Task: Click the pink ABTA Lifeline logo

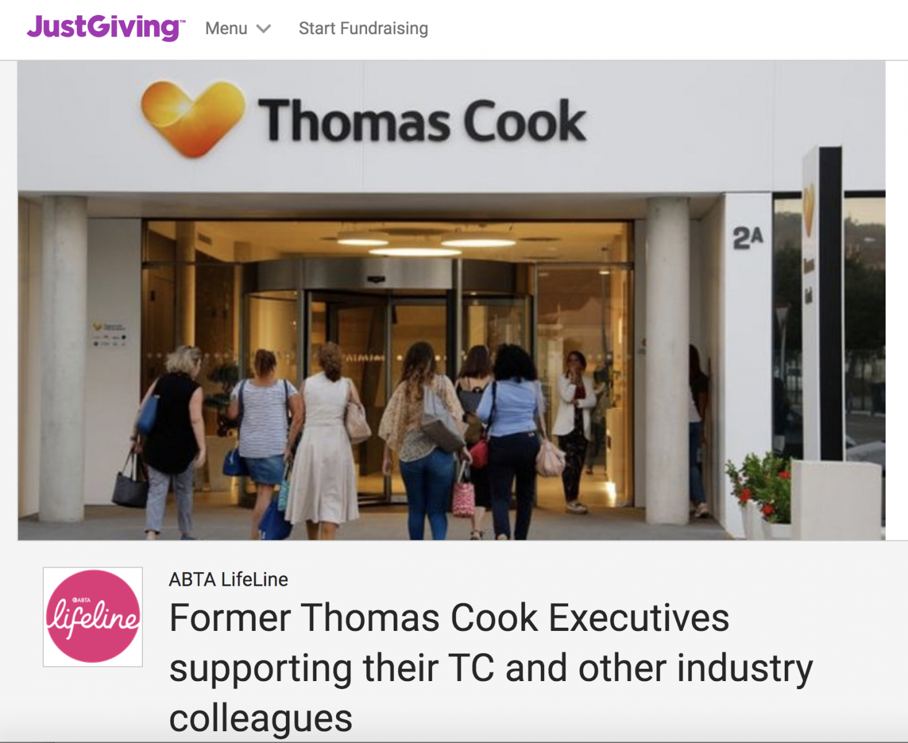Action: [x=93, y=617]
